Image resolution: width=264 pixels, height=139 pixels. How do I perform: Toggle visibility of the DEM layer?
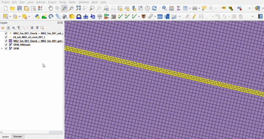coord(6,48)
